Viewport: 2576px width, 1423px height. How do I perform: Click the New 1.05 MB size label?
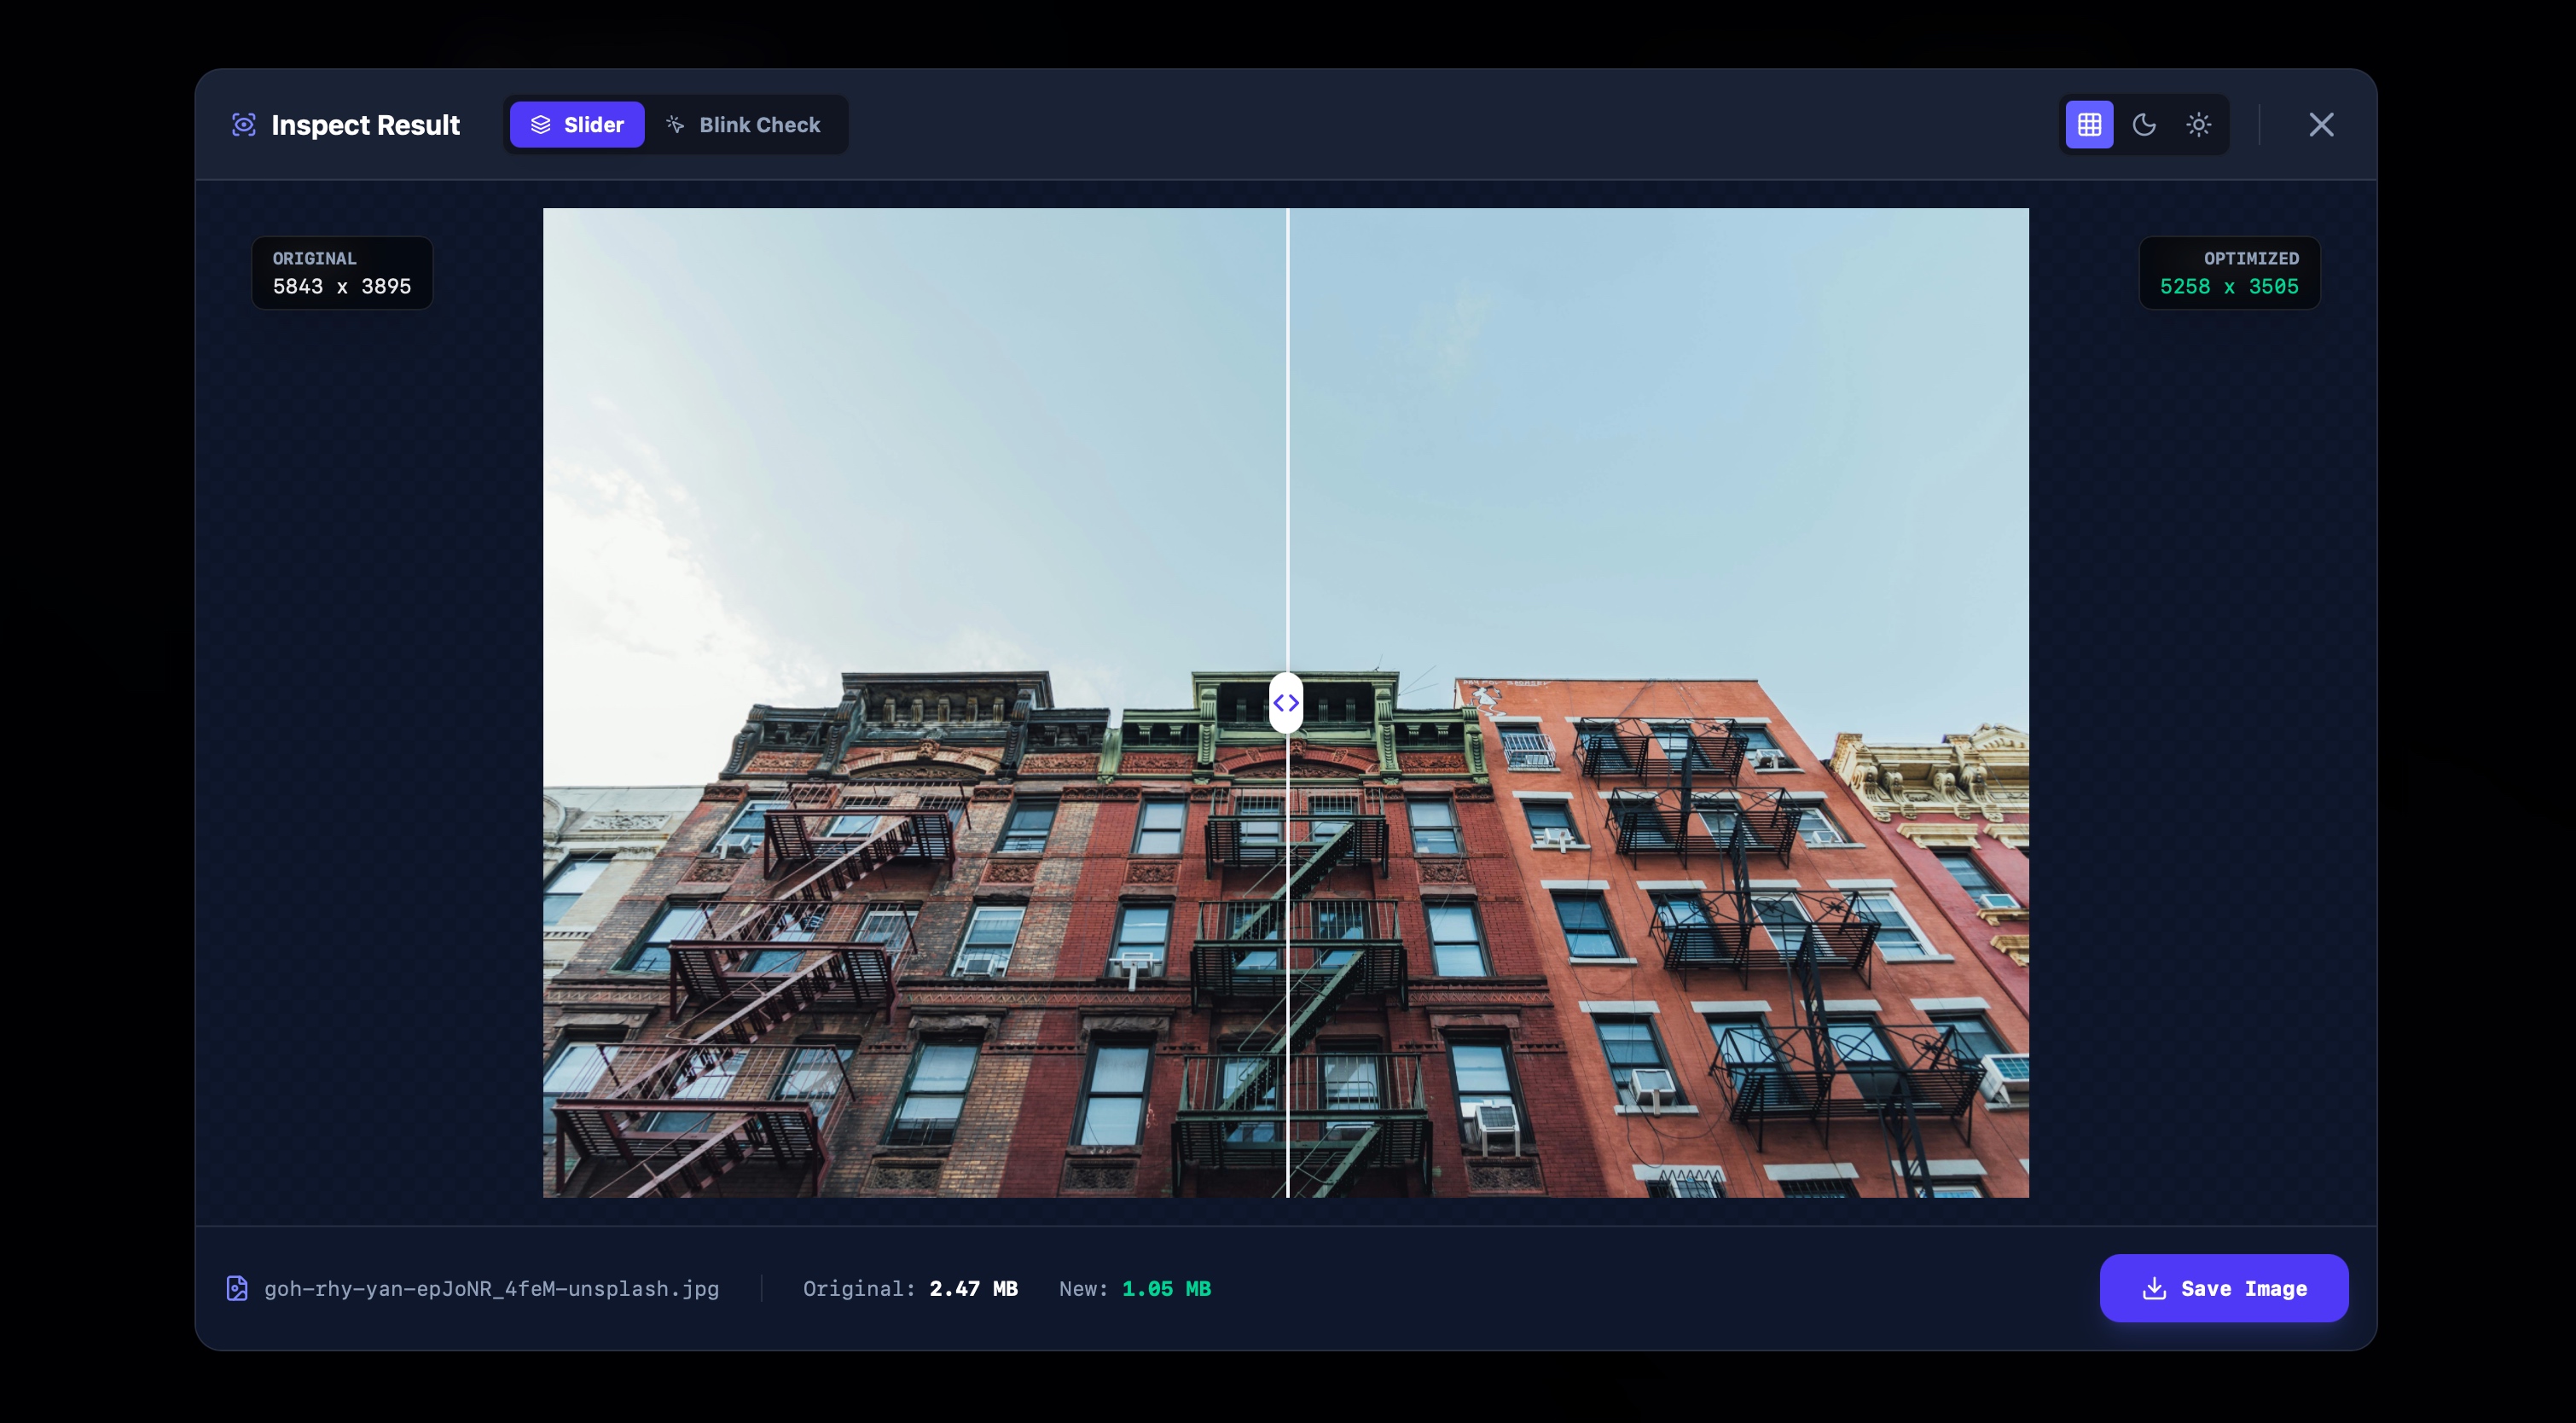pos(1135,1289)
